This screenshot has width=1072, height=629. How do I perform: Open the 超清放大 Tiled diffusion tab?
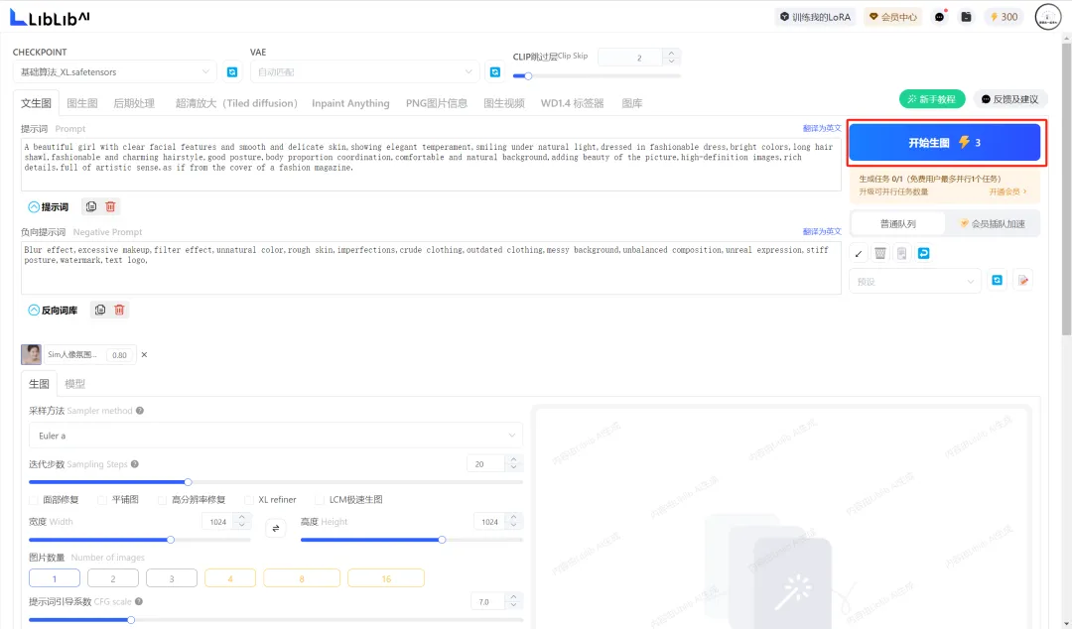tap(236, 103)
